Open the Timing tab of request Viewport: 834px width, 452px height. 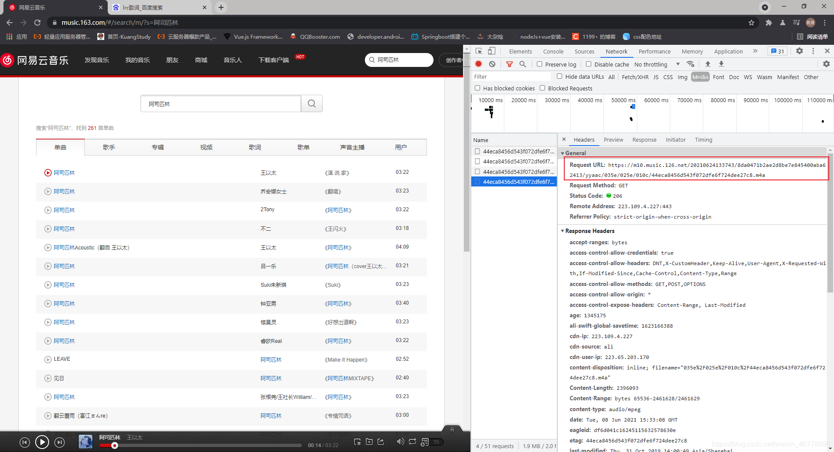pyautogui.click(x=703, y=140)
